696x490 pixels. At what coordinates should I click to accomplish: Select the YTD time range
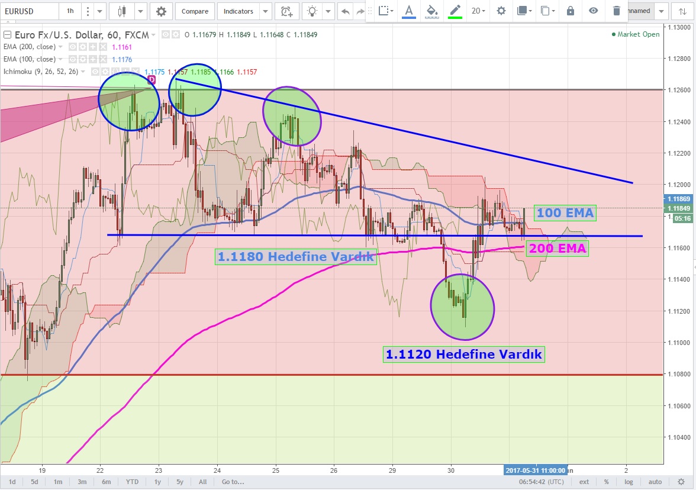[x=133, y=482]
